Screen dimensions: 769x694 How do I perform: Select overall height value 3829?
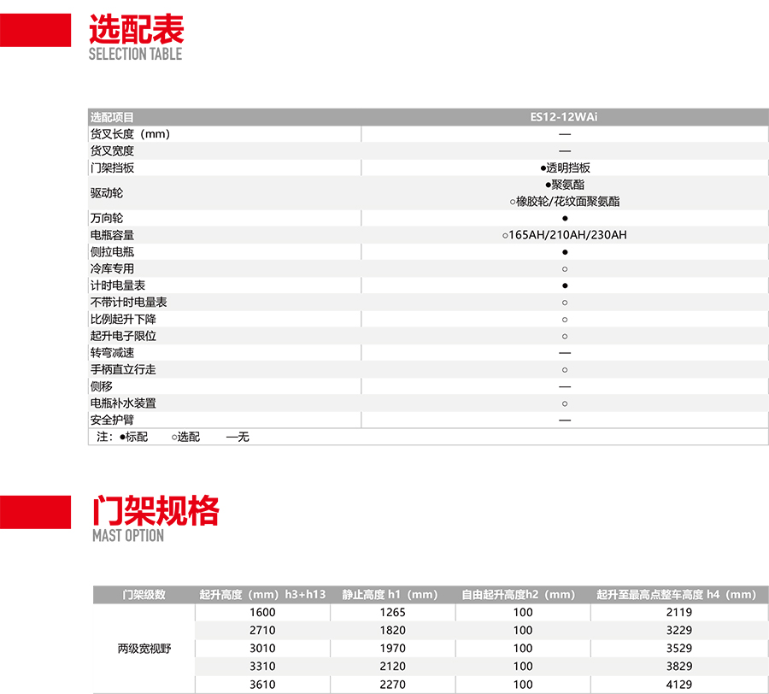(x=679, y=667)
